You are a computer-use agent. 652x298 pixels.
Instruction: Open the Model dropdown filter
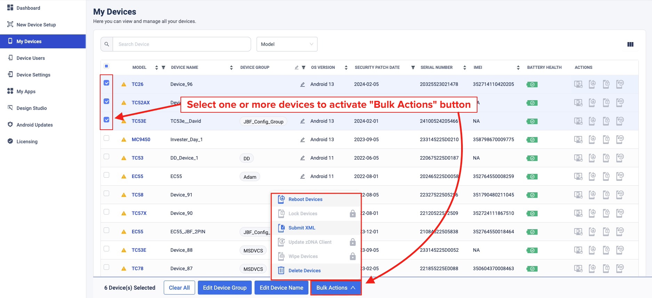click(x=287, y=44)
